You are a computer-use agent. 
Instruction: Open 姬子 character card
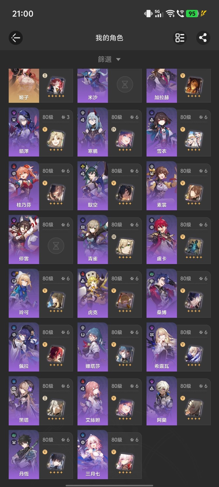click(x=41, y=86)
